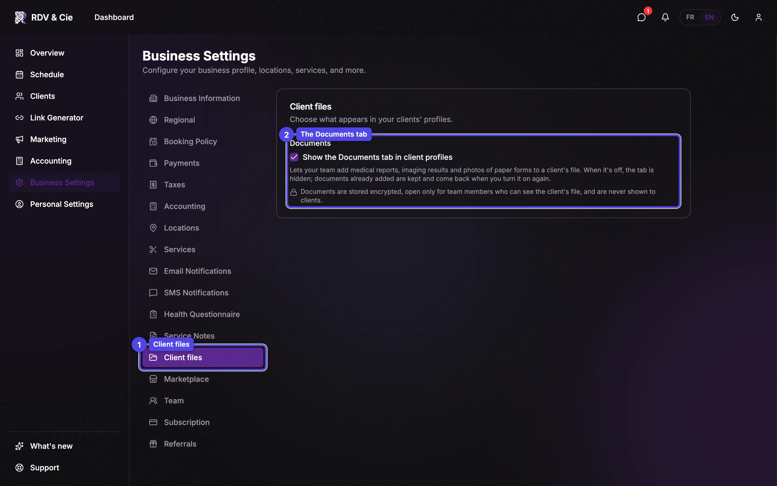Click the Email Notifications envelope icon
The image size is (777, 486).
point(153,271)
